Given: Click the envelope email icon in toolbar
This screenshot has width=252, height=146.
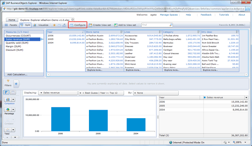Looking at the screenshot, I should point(59,25).
